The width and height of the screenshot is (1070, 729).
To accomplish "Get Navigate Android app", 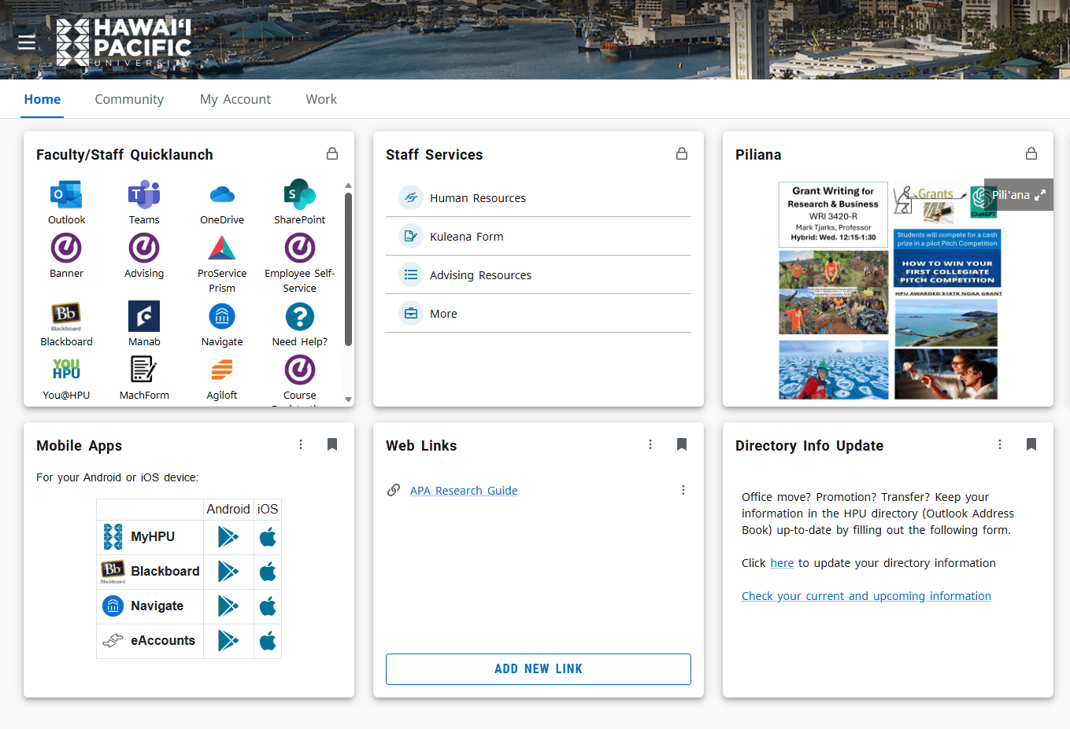I will click(x=228, y=606).
